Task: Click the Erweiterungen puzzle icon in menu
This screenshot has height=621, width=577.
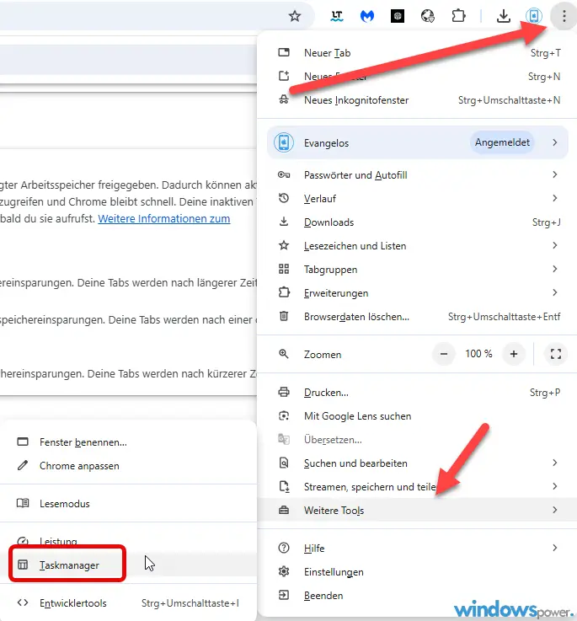Action: coord(284,292)
